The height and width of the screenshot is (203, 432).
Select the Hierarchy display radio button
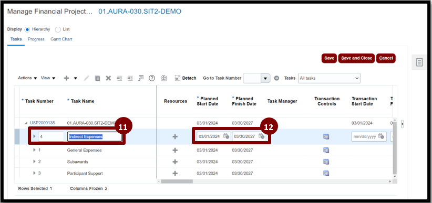(x=27, y=29)
